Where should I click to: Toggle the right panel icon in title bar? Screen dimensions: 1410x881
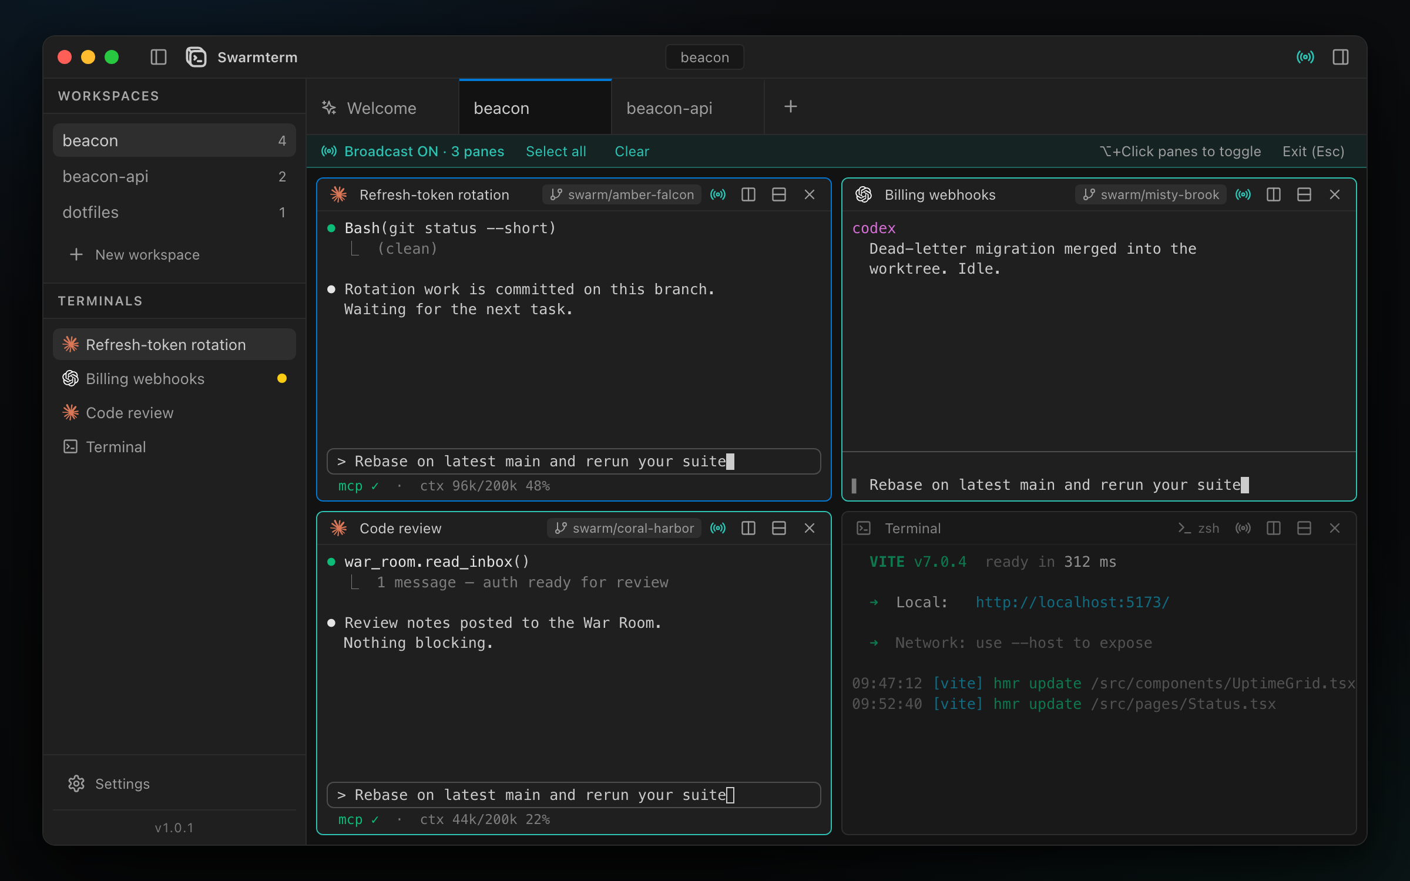coord(1341,57)
